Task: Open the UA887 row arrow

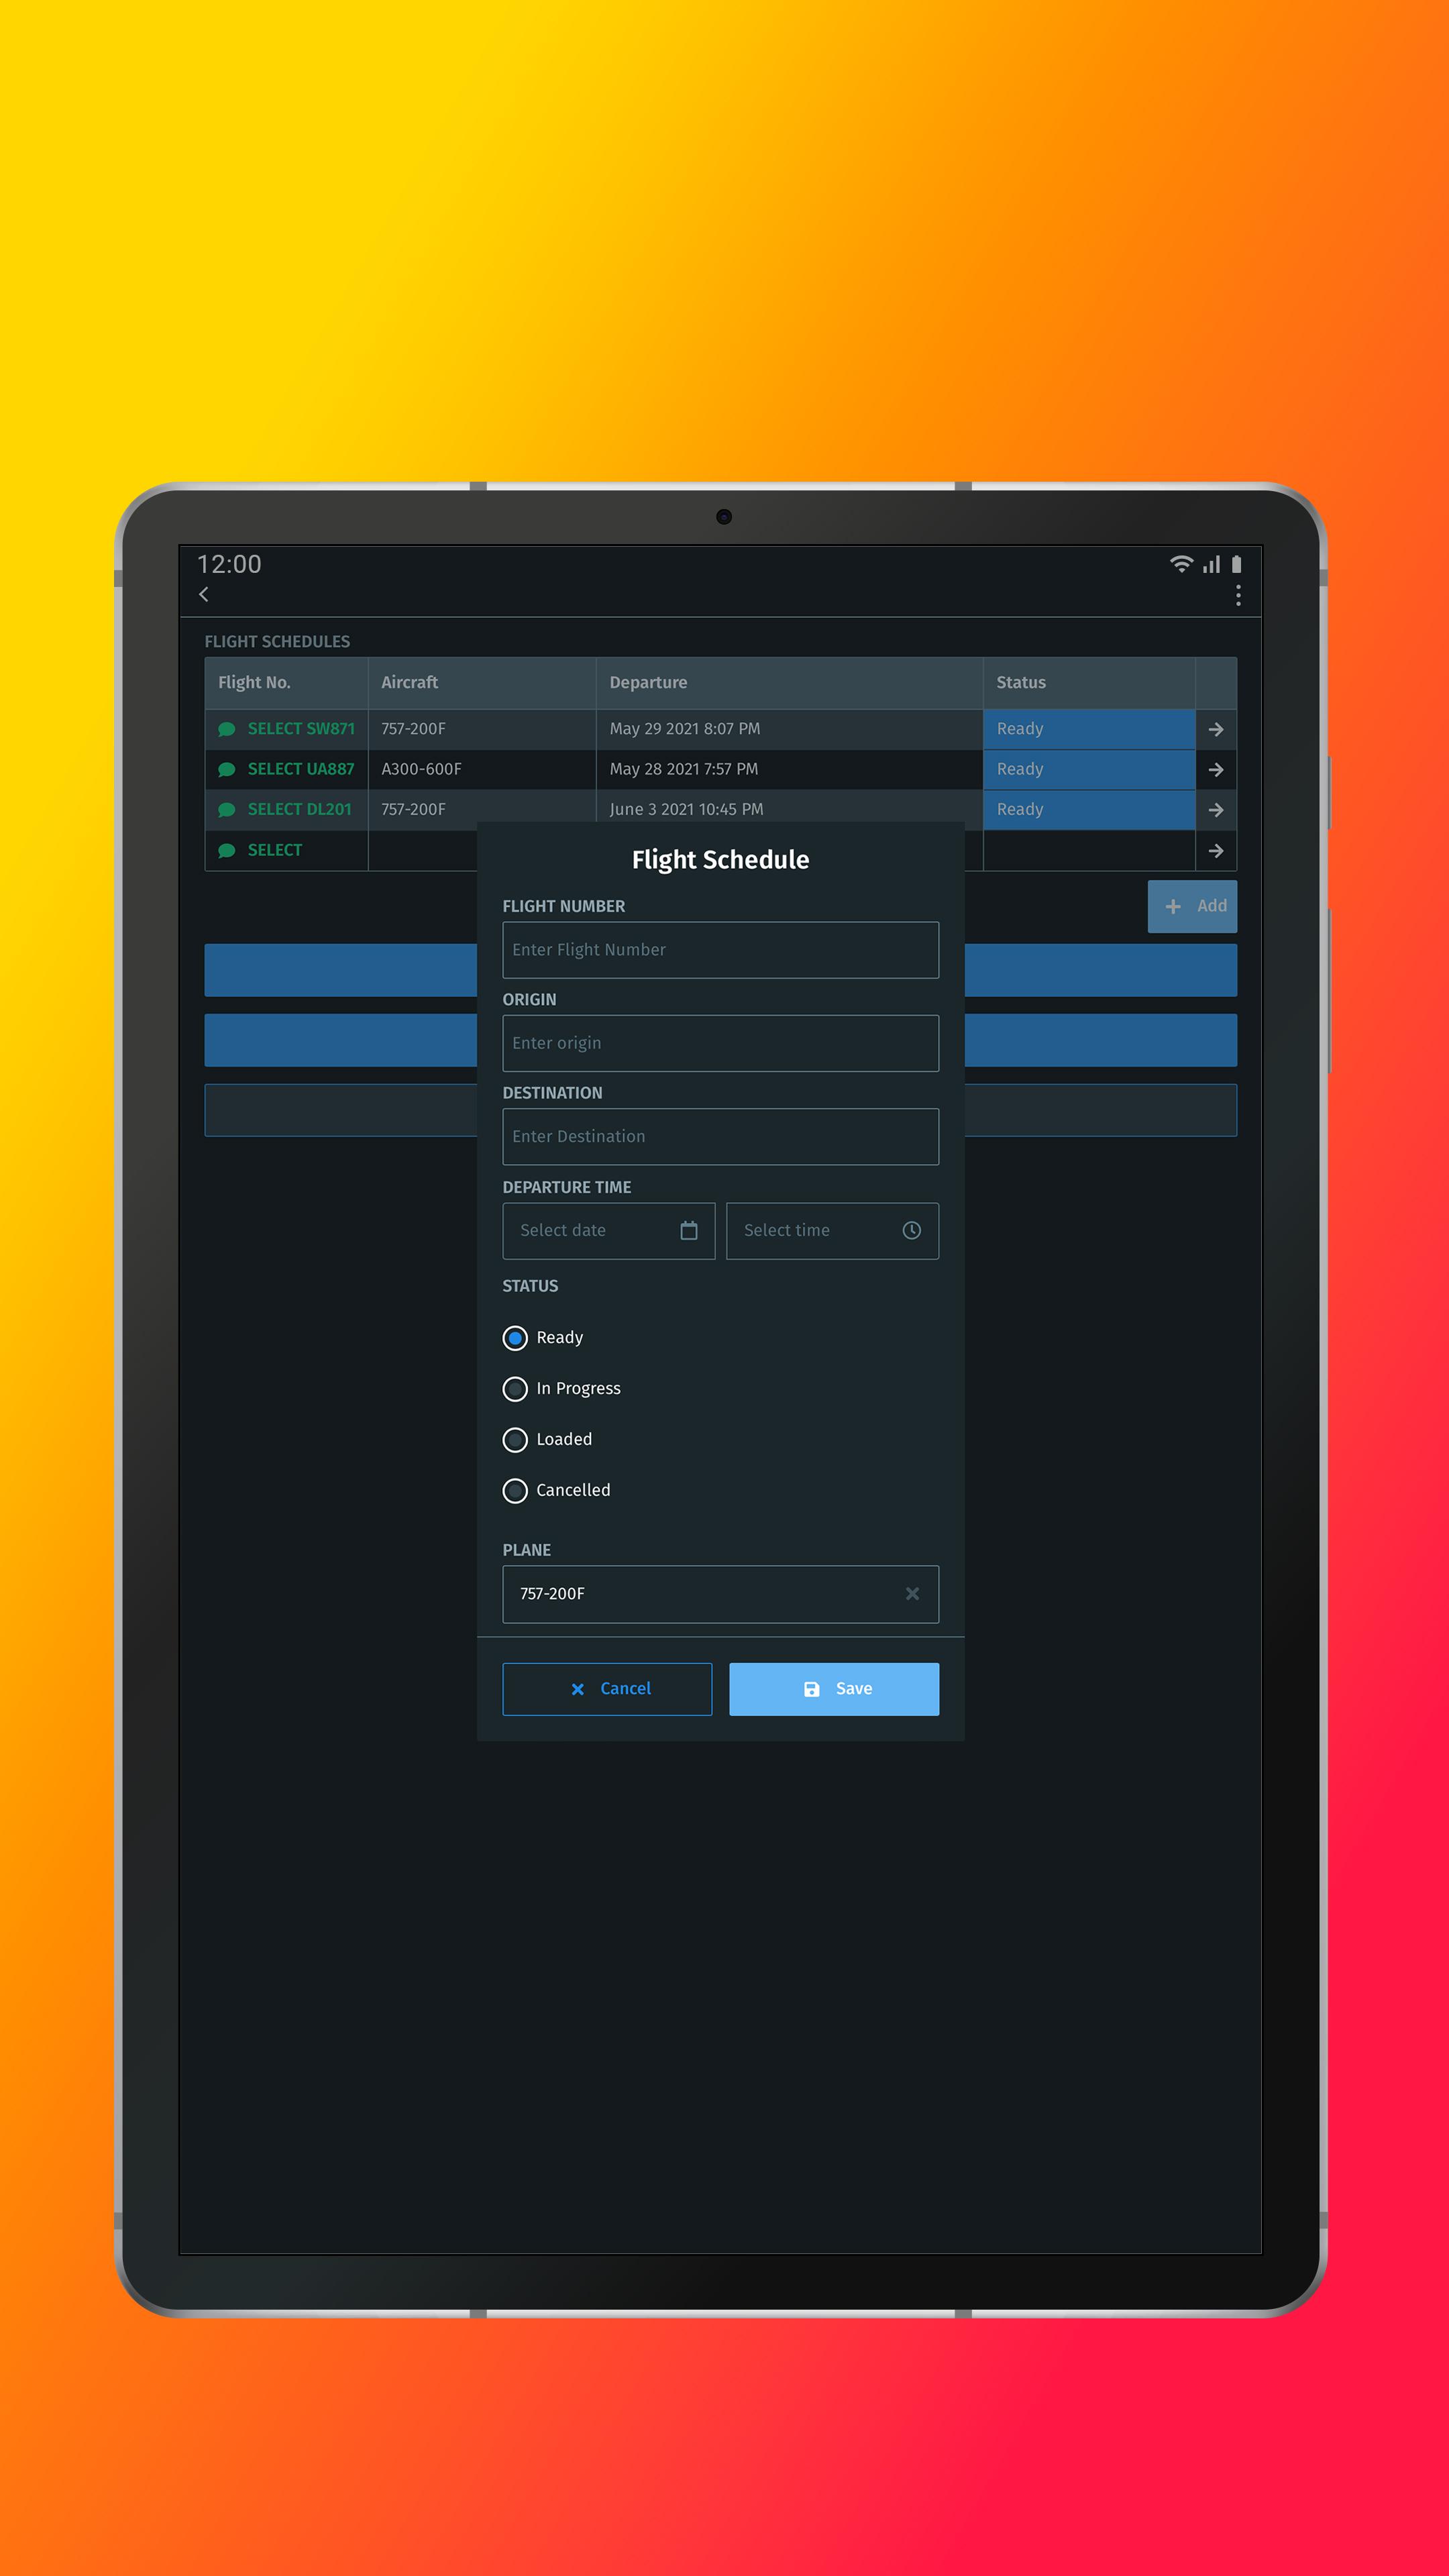Action: point(1216,769)
